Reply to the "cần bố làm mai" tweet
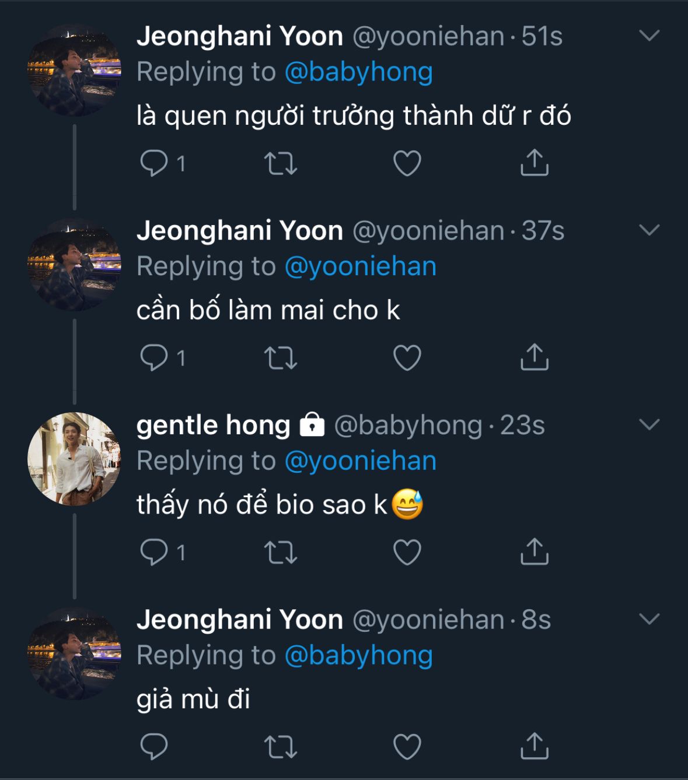This screenshot has height=780, width=688. point(154,358)
